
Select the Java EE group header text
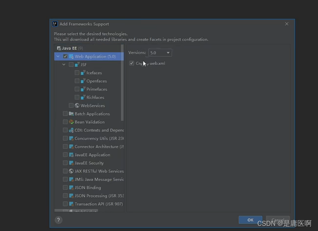(x=69, y=48)
